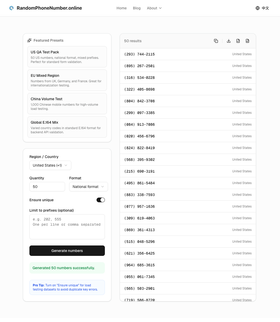This screenshot has height=322, width=280.
Task: Click the number (077) 957-1636
Action: click(x=139, y=206)
